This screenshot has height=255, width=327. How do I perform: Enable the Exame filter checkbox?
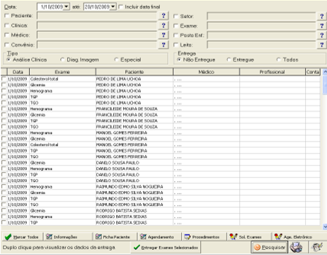click(176, 26)
